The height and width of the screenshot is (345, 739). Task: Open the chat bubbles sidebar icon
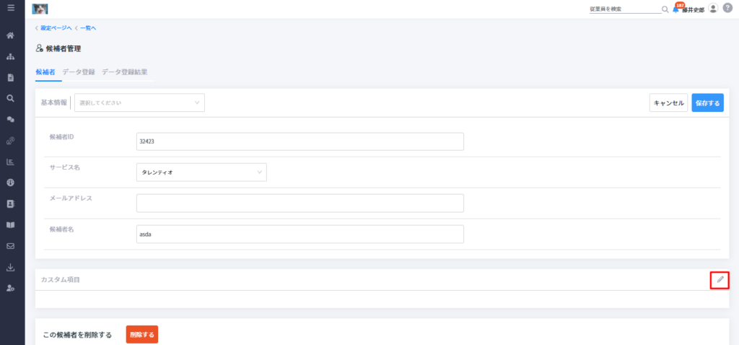[x=10, y=119]
